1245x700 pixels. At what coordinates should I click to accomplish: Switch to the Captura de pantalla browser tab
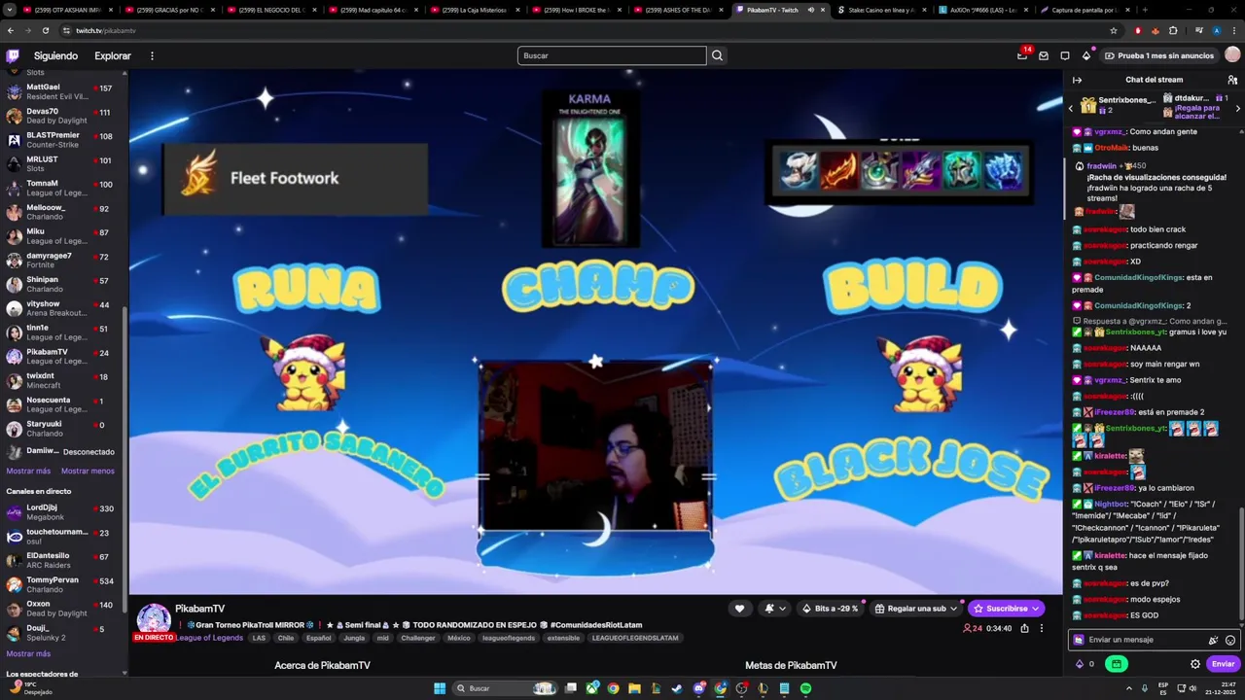point(1084,10)
